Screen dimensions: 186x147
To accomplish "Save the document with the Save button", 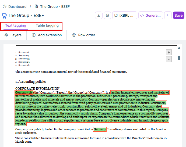I will click(178, 15).
